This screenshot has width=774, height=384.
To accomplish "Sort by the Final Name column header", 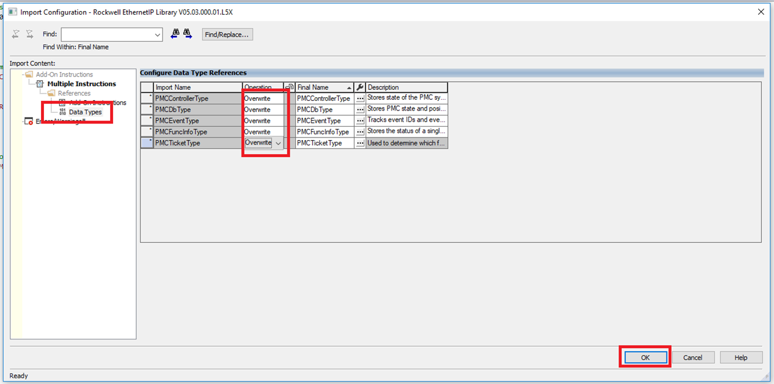I will (324, 87).
